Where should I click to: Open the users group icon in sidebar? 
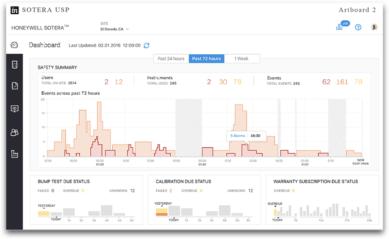[x=14, y=133]
